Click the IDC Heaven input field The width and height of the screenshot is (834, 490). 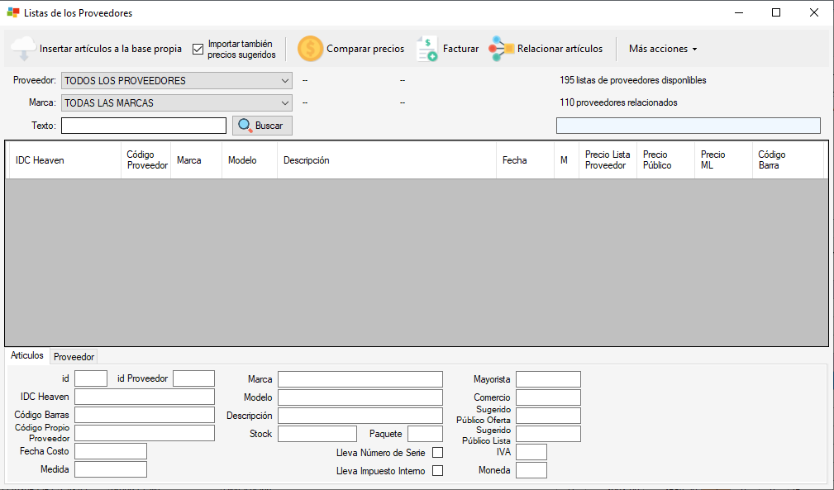[145, 397]
